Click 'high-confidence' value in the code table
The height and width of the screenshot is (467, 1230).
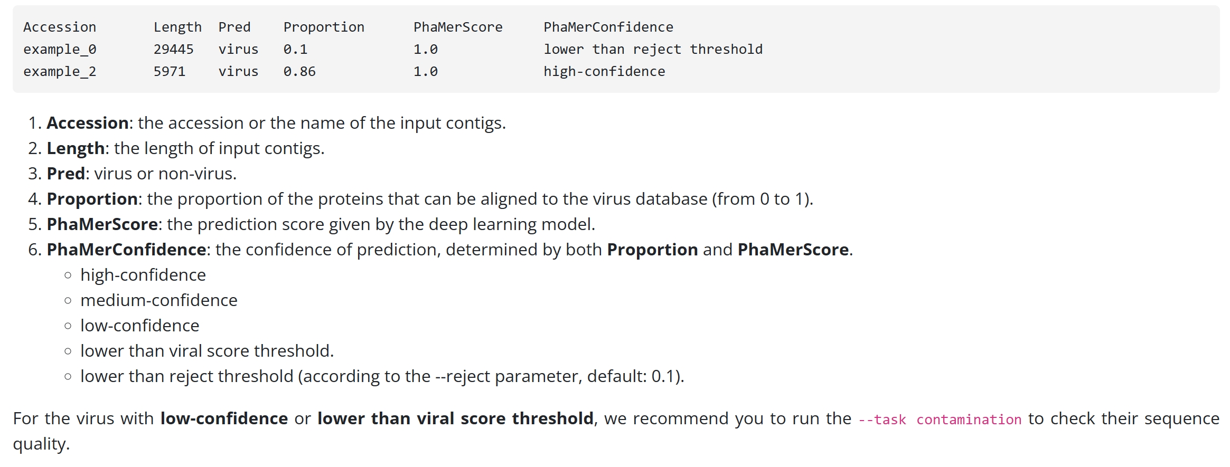604,72
